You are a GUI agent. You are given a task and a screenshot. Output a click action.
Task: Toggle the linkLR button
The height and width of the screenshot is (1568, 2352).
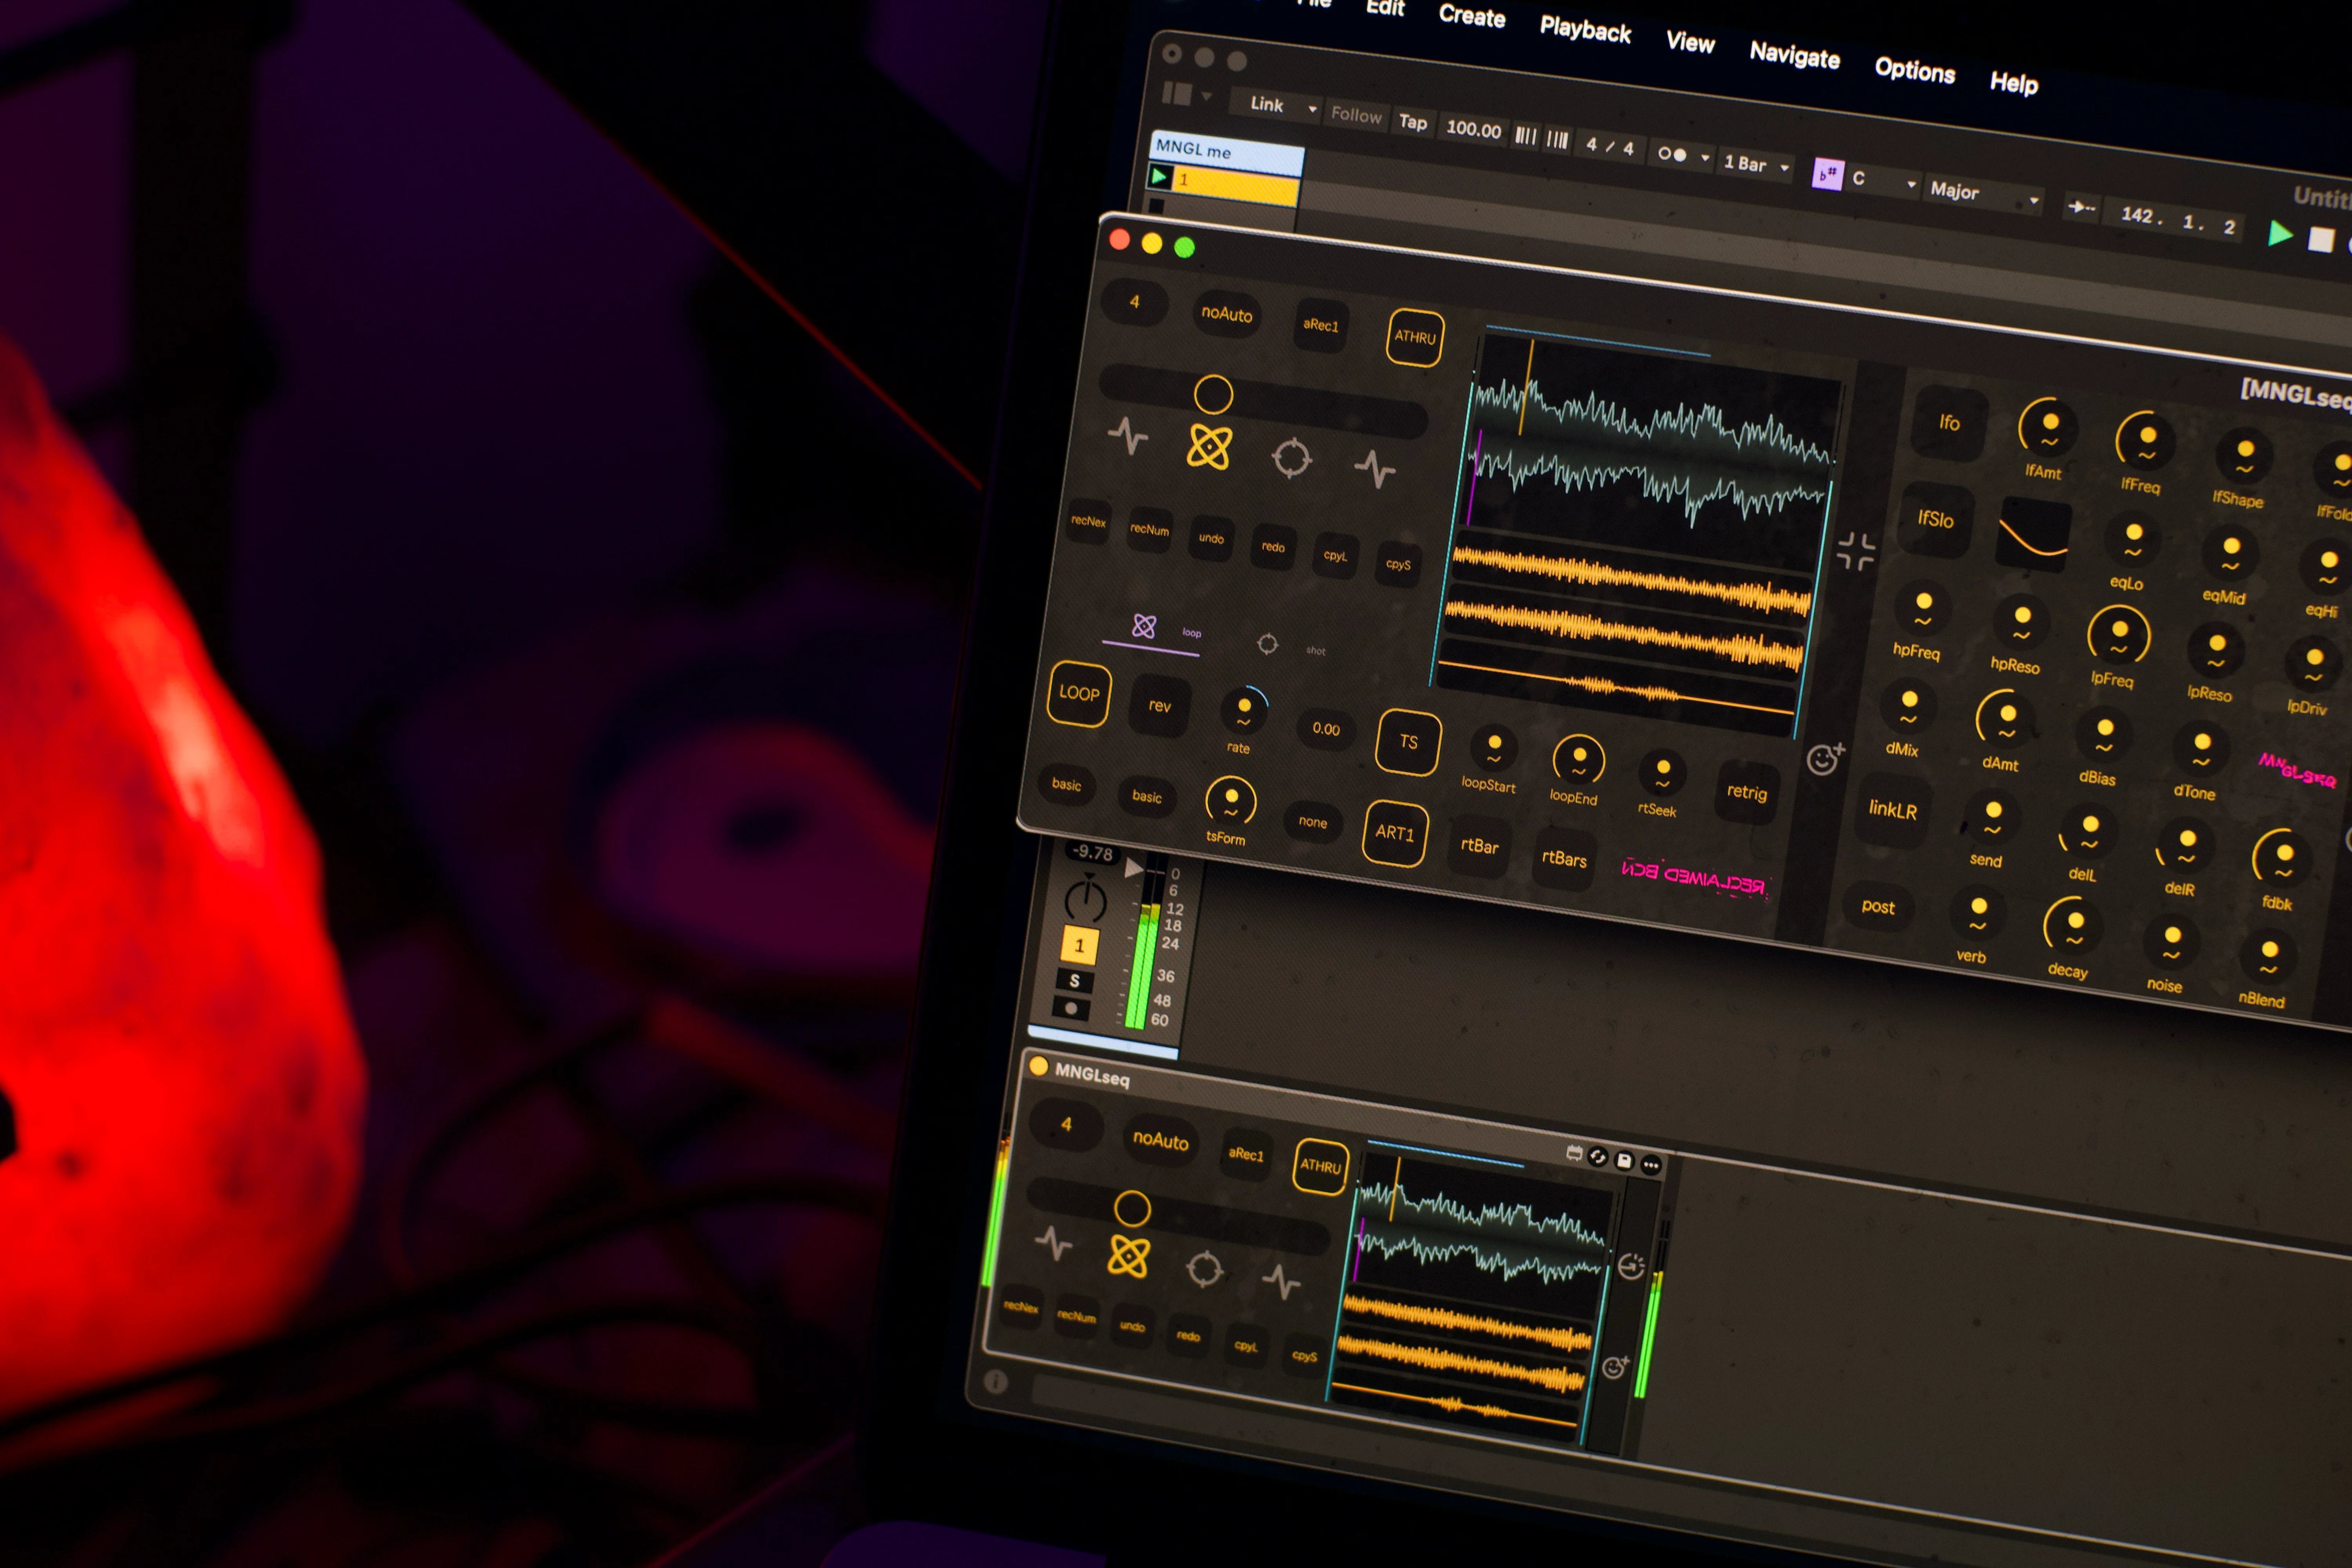1892,809
